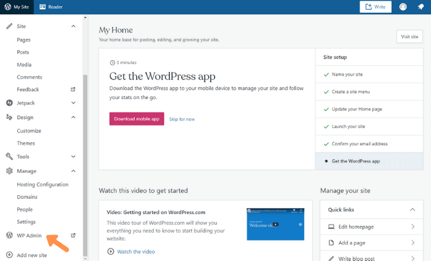Open Add a page chevron arrow
Screen dimensions: 431x264
(x=413, y=242)
